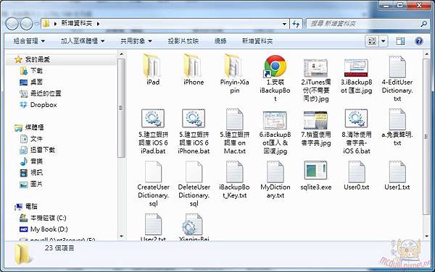435x272 pixels.
Task: Click the navigation pane scroll up arrow
Action: [x=121, y=54]
